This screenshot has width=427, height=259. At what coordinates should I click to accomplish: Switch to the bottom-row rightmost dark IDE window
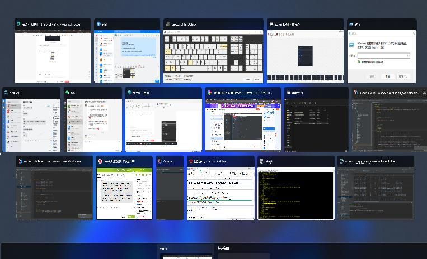click(x=376, y=188)
